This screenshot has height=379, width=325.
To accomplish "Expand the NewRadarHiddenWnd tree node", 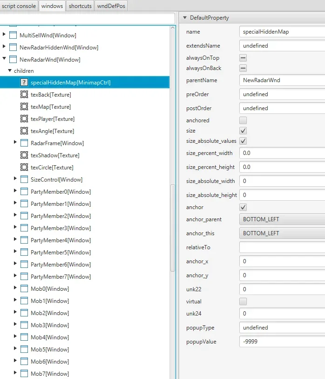I will (4, 46).
